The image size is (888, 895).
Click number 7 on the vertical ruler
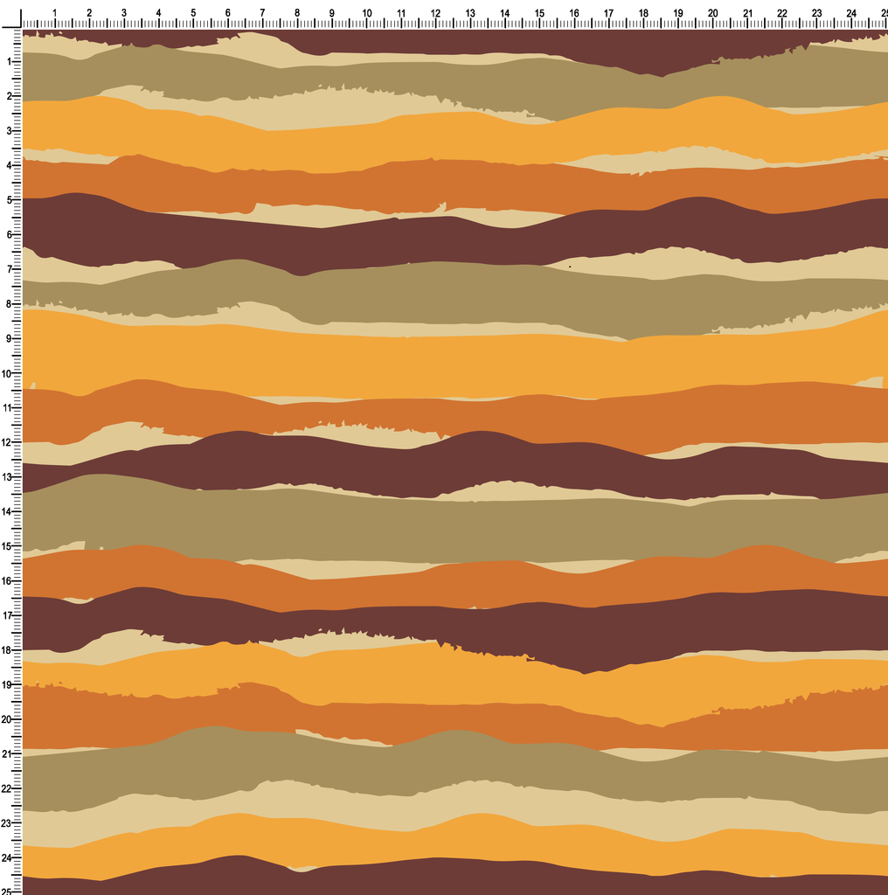[9, 269]
